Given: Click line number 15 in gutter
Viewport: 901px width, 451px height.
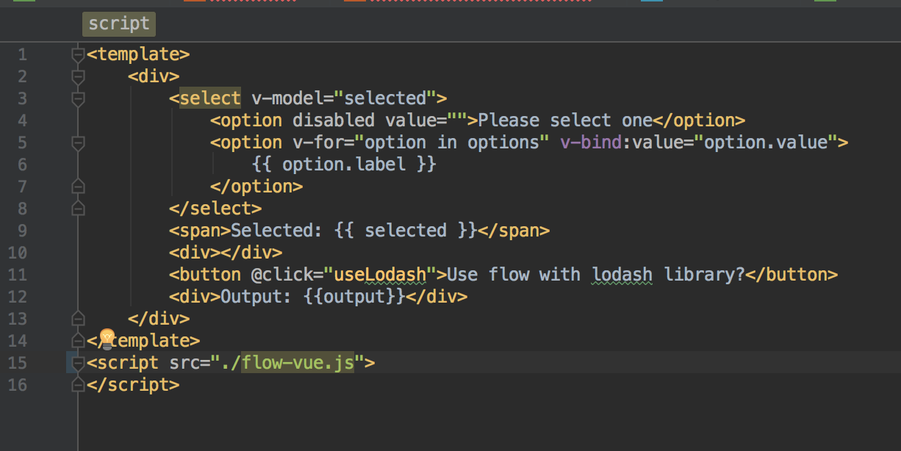Looking at the screenshot, I should pos(16,363).
